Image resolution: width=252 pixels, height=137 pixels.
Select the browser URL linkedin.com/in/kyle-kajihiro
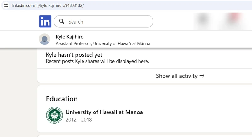(x=48, y=5)
